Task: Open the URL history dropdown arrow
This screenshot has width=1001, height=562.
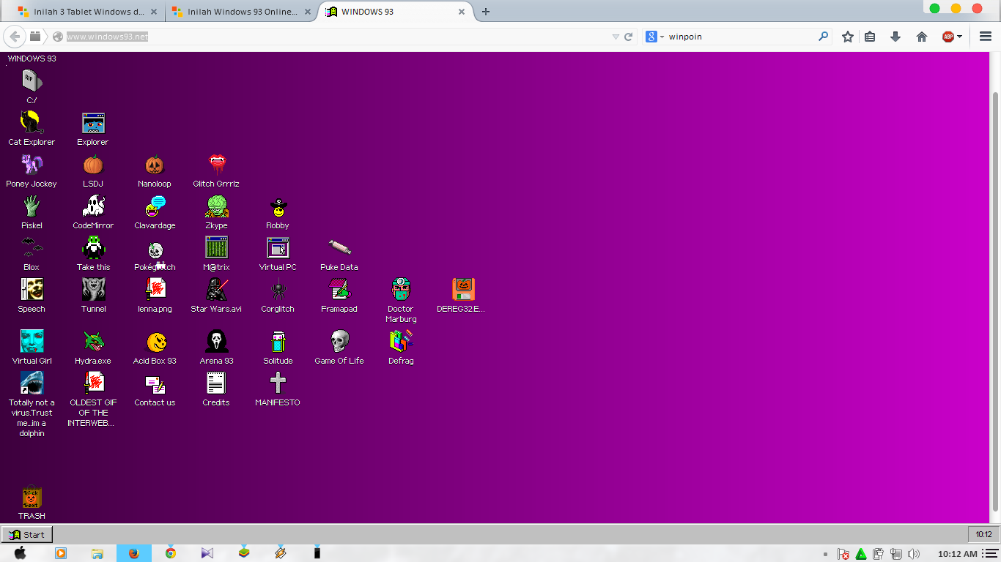Action: [616, 37]
